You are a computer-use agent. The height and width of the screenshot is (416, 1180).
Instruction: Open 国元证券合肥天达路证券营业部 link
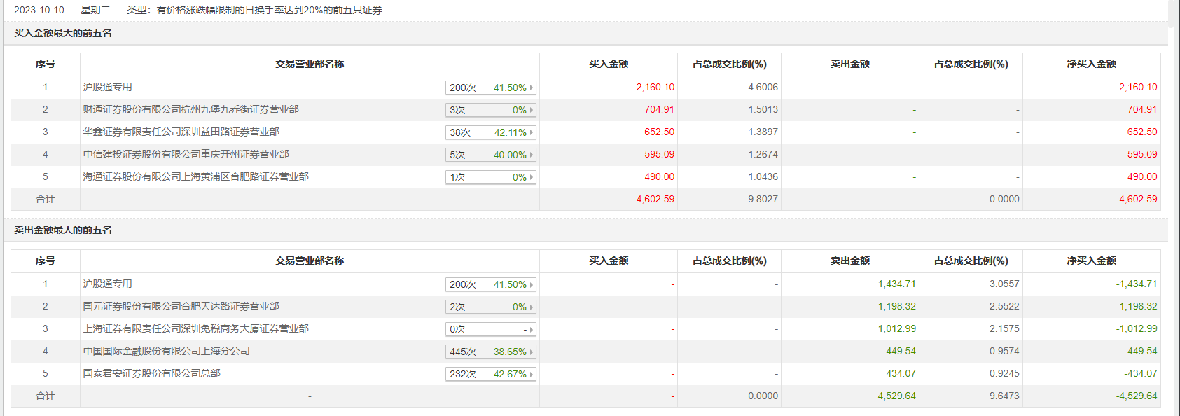click(181, 307)
